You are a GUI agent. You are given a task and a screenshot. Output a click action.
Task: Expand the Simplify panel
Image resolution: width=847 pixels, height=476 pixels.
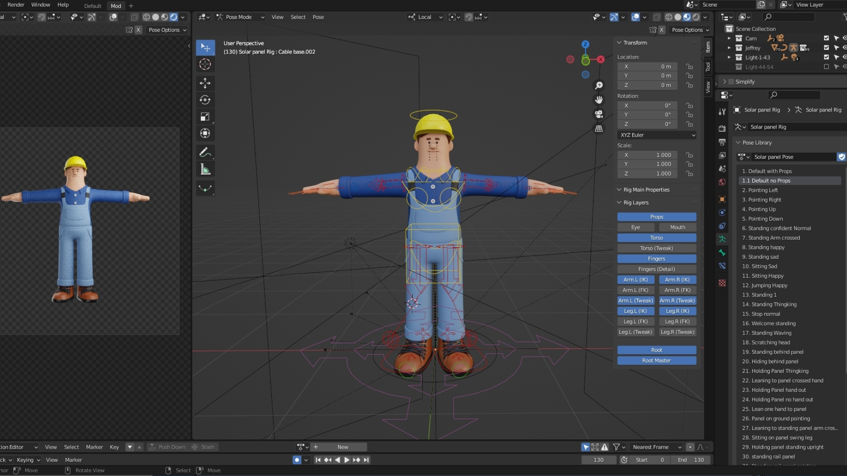tap(745, 82)
